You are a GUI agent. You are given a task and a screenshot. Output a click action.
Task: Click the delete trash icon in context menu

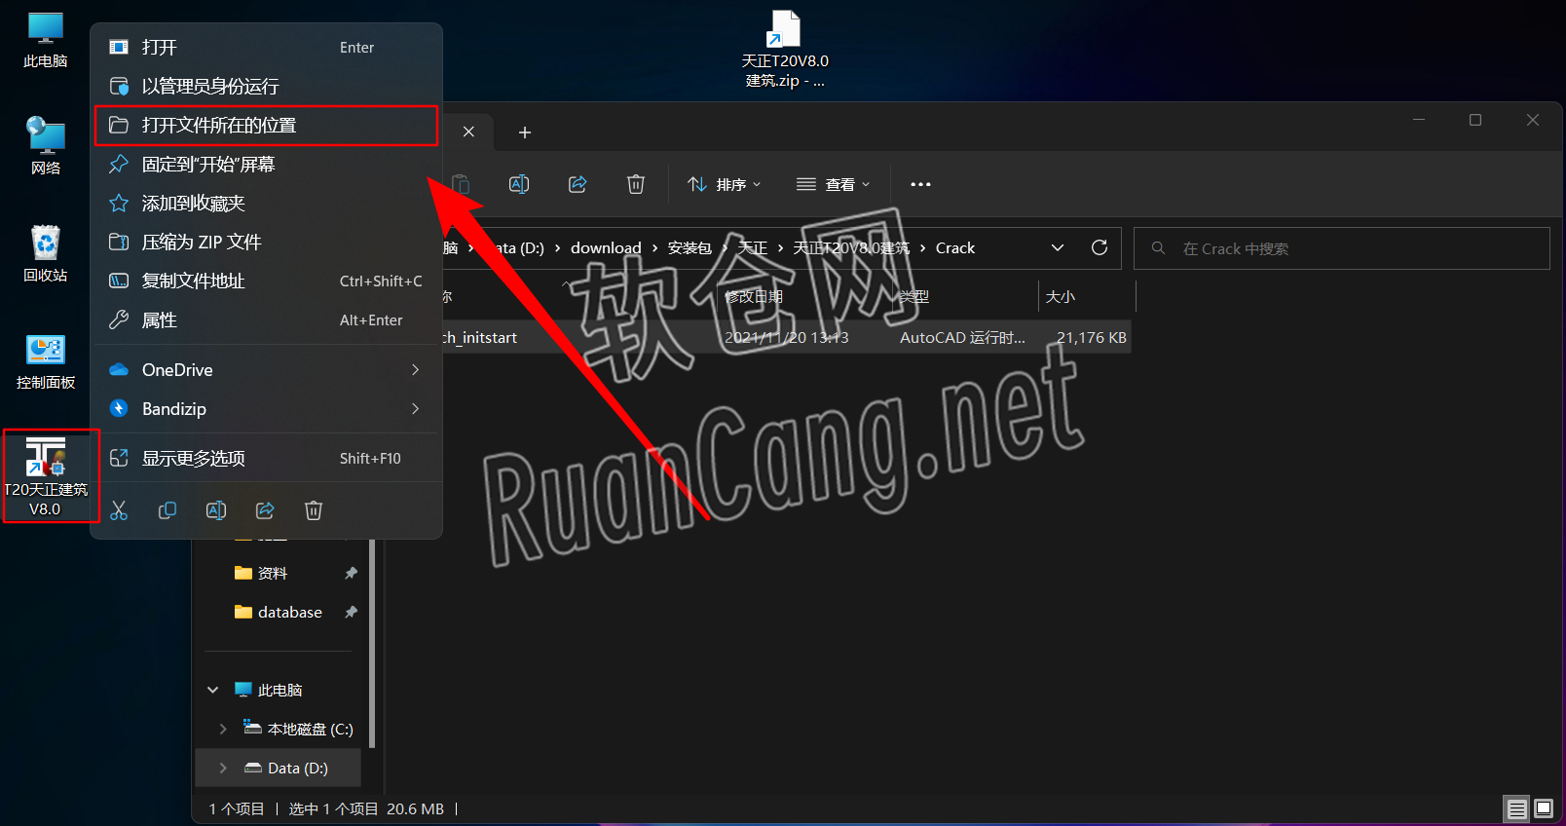(314, 510)
